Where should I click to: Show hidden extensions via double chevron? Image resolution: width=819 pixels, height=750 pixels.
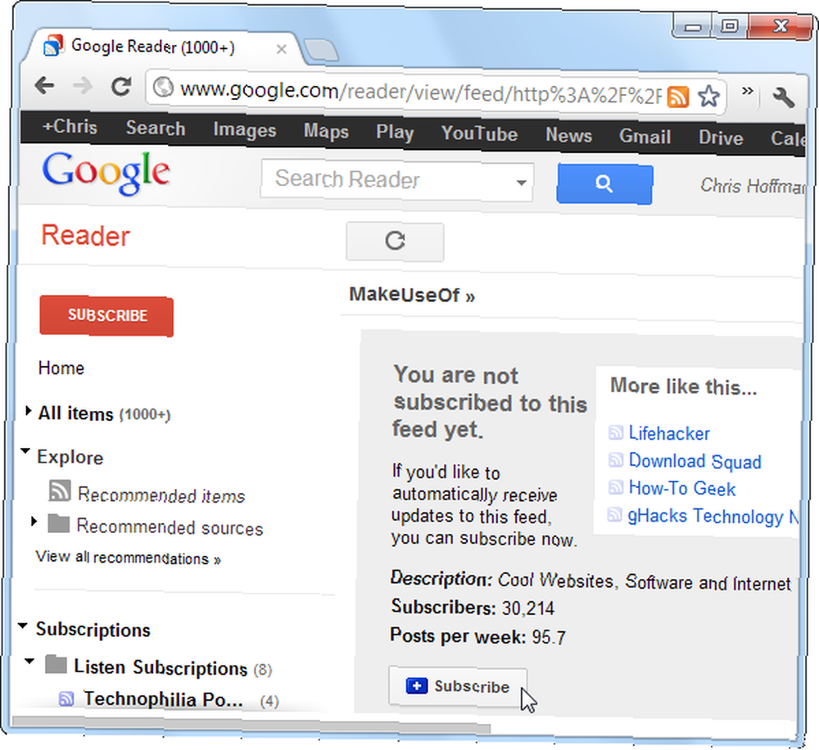point(748,91)
